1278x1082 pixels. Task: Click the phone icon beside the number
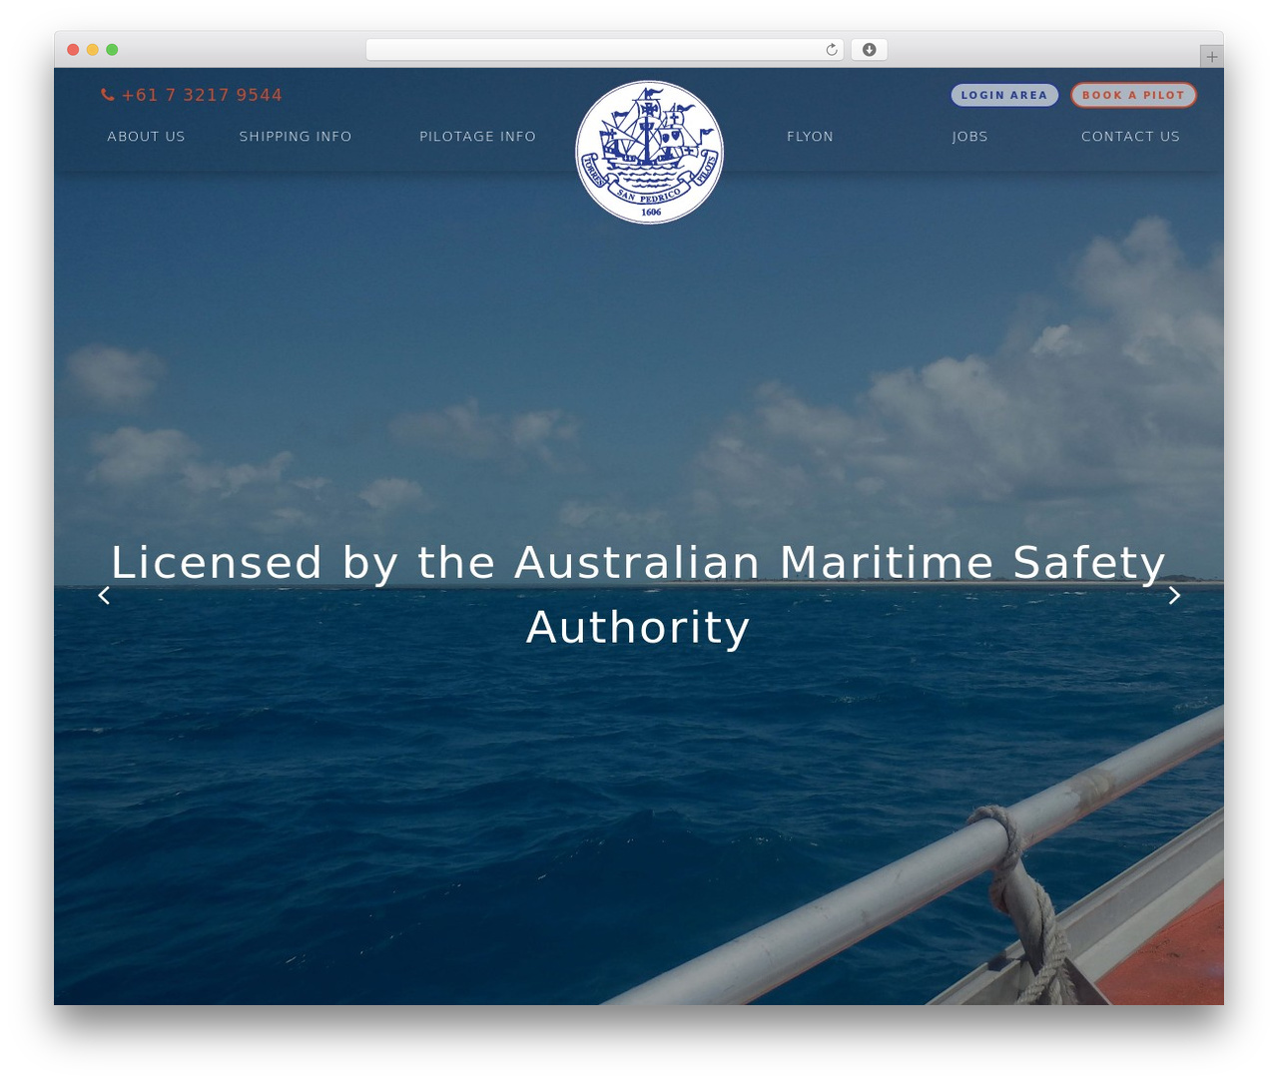coord(108,95)
